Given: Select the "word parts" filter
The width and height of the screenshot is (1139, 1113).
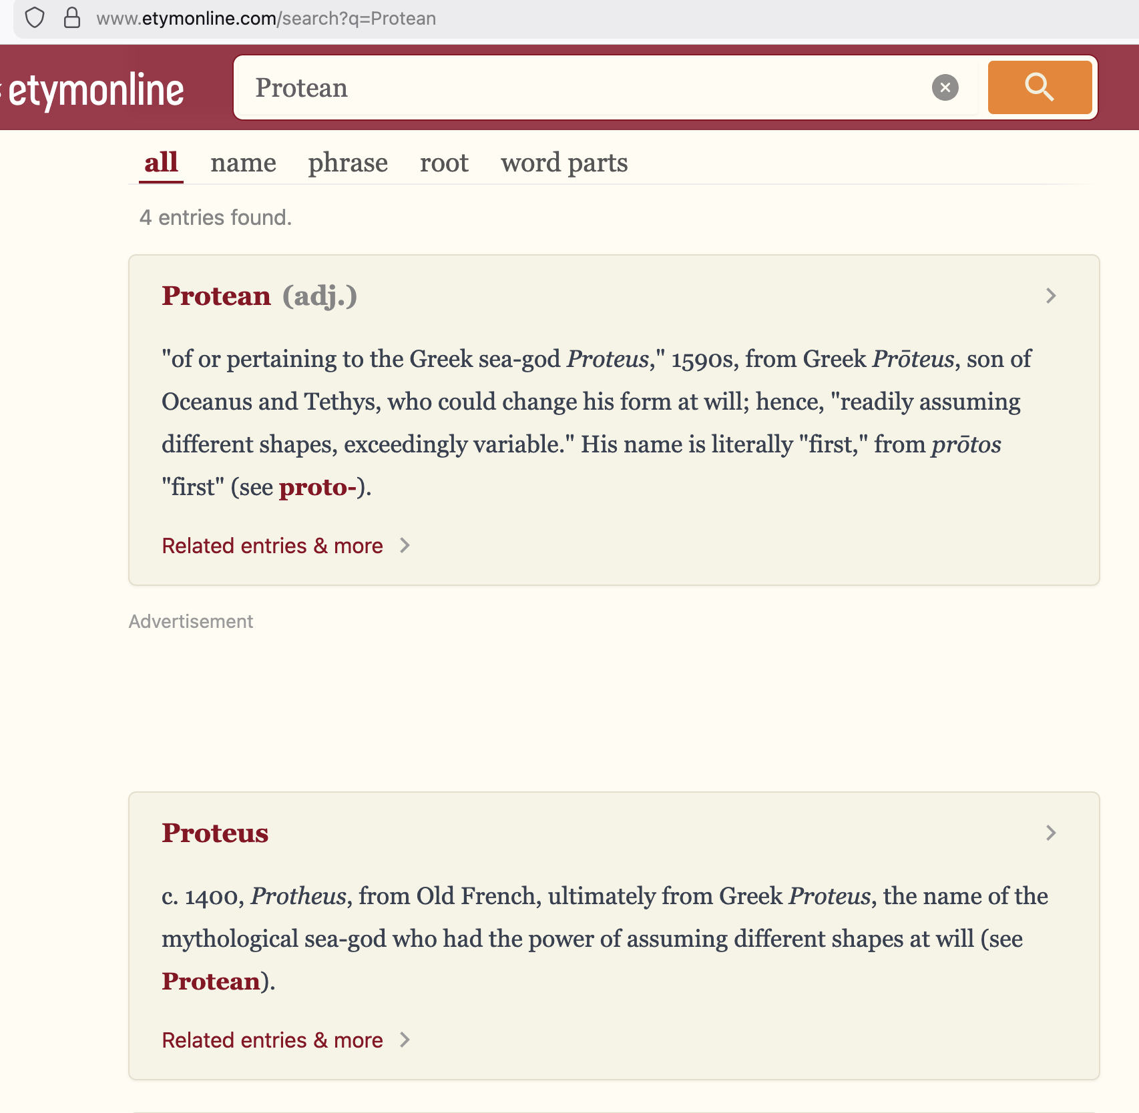Looking at the screenshot, I should click(563, 162).
